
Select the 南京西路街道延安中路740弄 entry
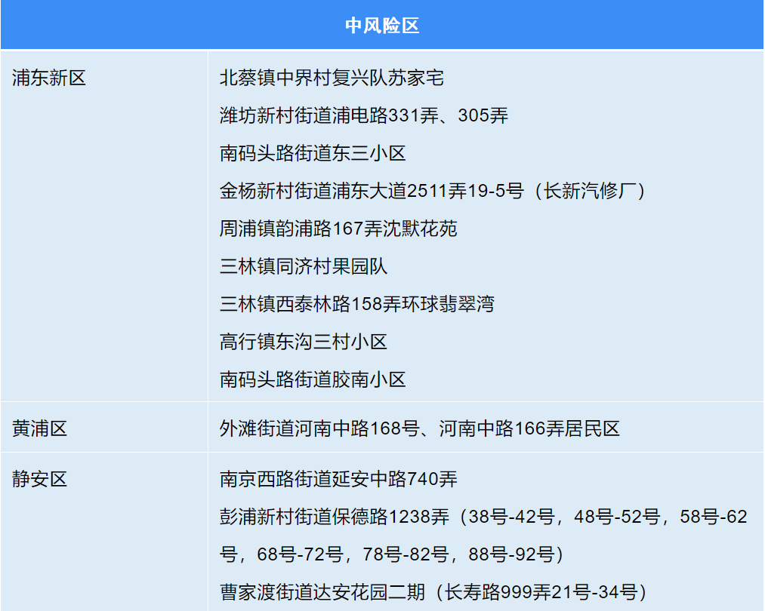(x=338, y=479)
